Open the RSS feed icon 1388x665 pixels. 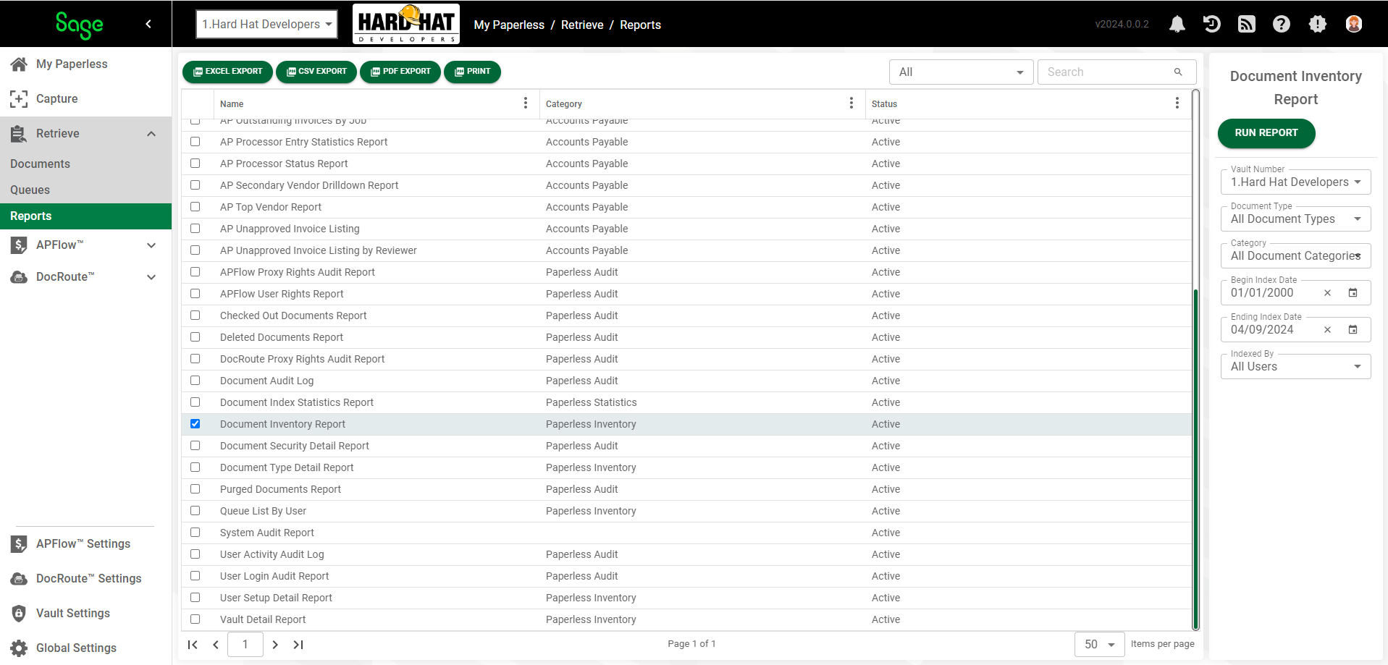1247,24
